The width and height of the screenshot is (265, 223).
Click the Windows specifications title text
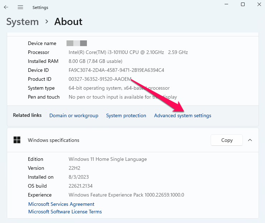pos(53,140)
